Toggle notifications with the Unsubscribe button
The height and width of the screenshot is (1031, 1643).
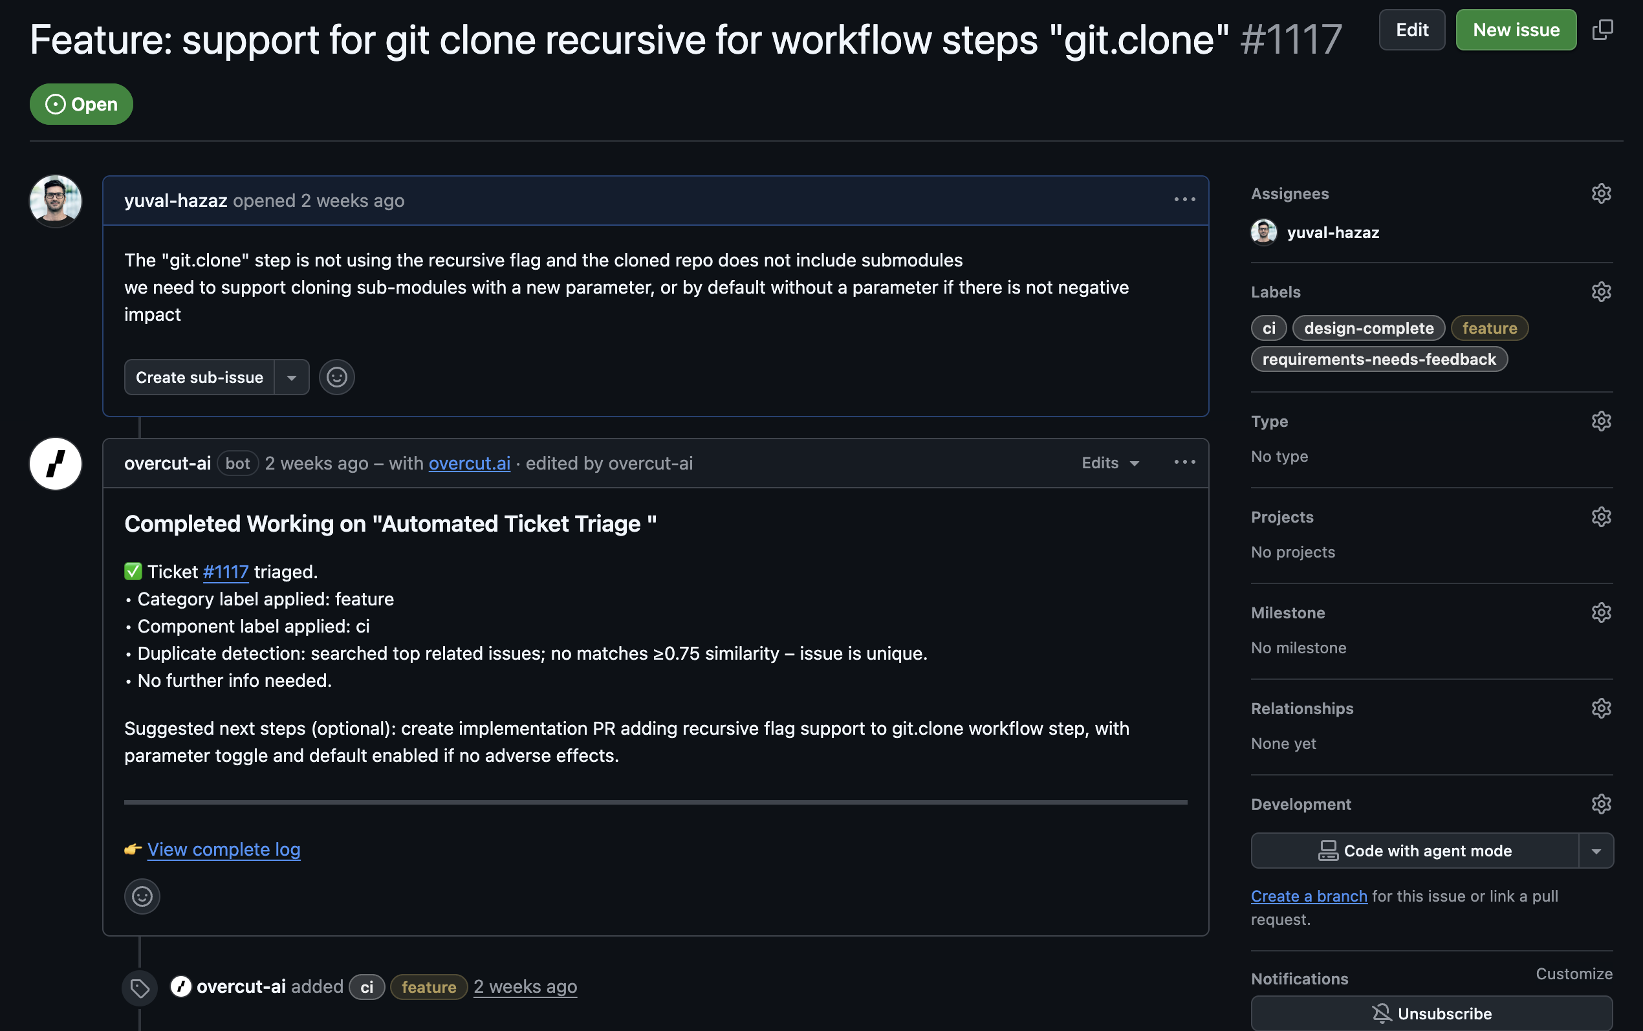pyautogui.click(x=1431, y=1014)
